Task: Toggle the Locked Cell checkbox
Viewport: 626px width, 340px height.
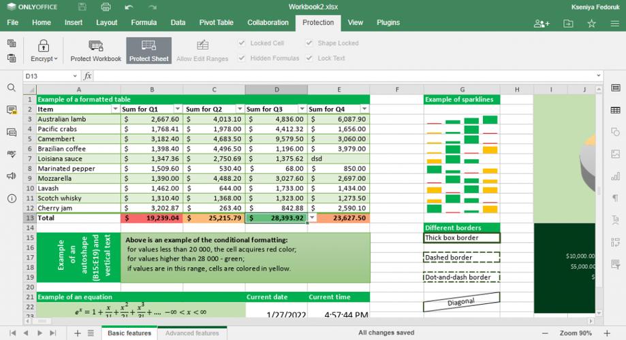Action: (x=242, y=43)
